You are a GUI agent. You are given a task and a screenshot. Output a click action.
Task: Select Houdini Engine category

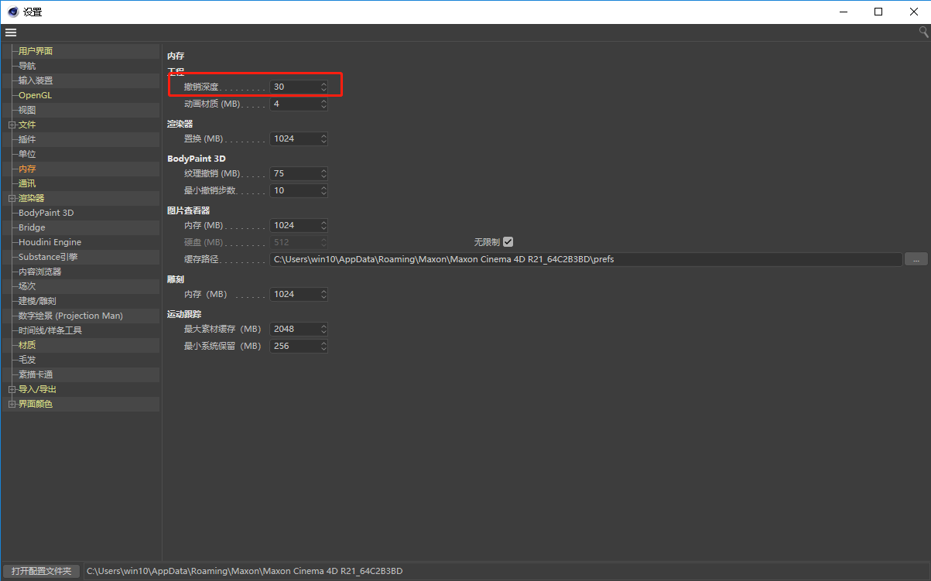coord(50,242)
